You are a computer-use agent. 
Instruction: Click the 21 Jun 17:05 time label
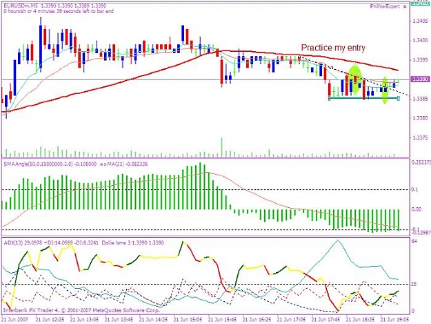(x=292, y=320)
